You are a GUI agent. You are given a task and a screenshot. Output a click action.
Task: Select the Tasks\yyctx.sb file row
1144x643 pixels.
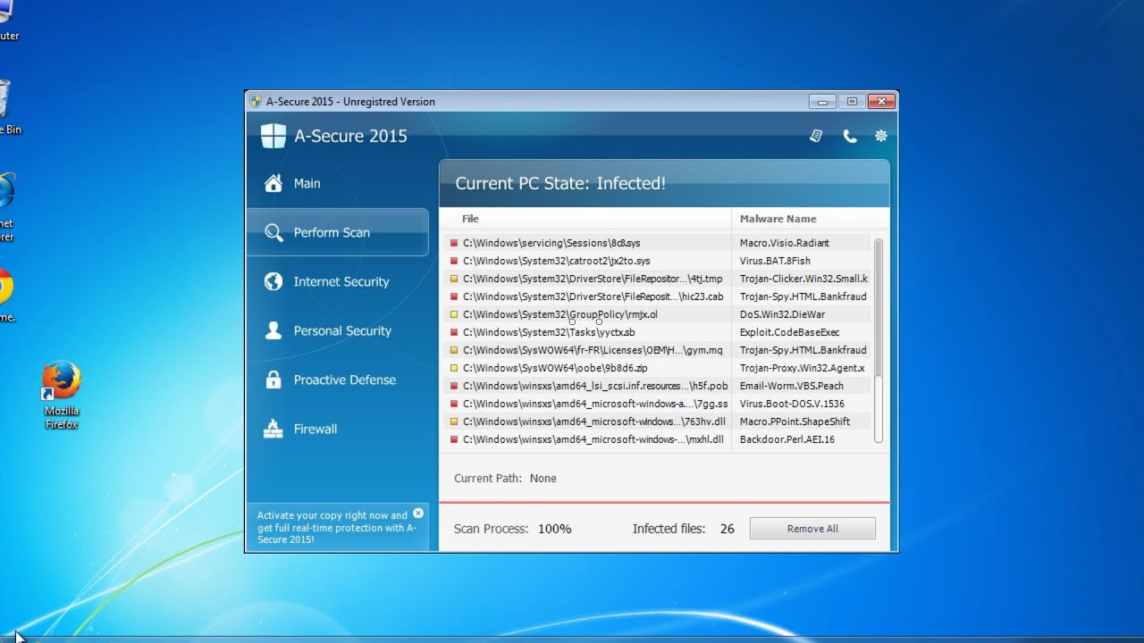(657, 332)
